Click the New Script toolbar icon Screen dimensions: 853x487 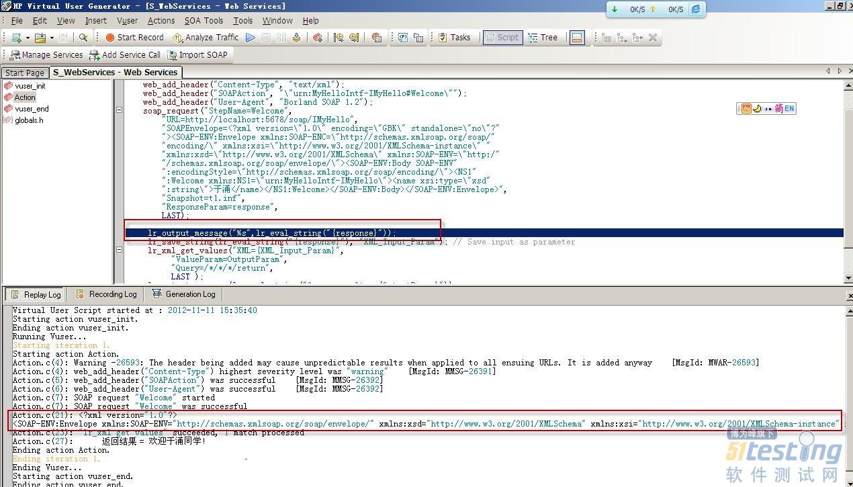16,38
